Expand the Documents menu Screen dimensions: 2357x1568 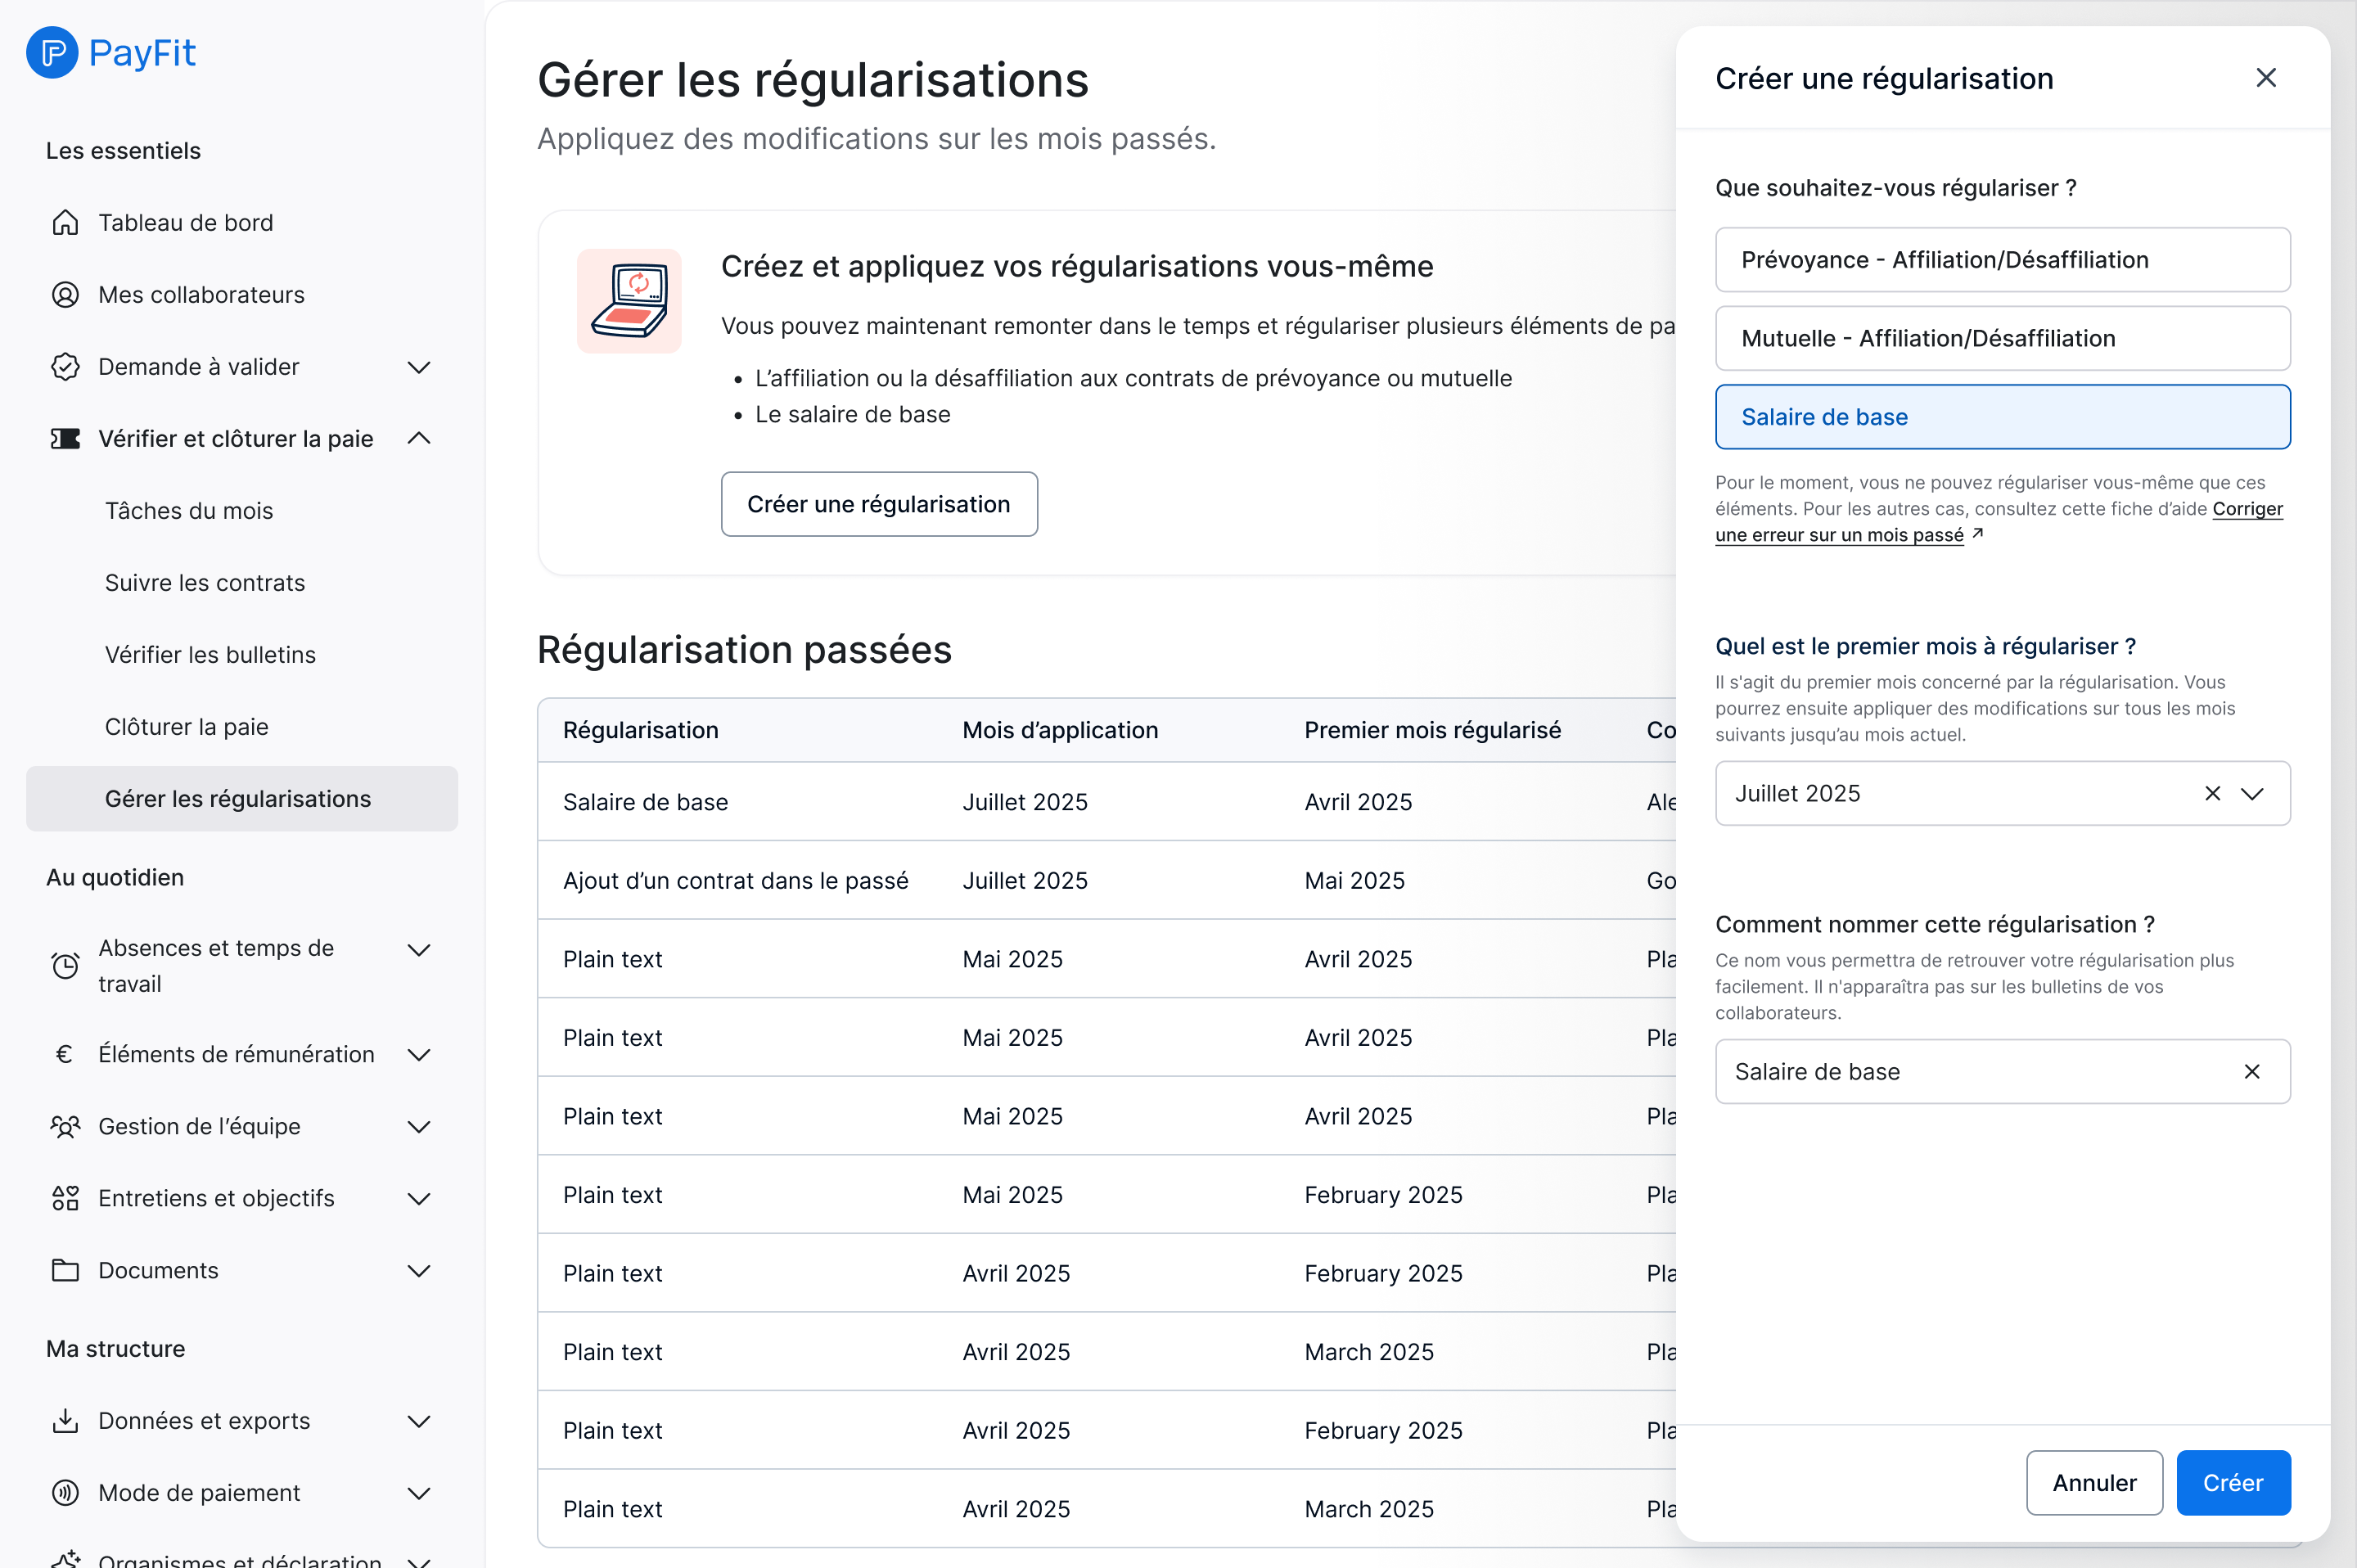pos(419,1270)
